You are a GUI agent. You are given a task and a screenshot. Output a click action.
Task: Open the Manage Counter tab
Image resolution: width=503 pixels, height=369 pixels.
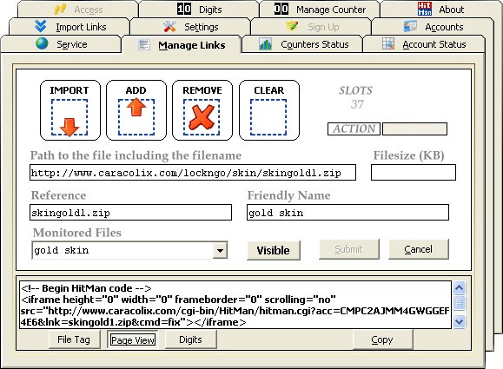click(x=320, y=10)
